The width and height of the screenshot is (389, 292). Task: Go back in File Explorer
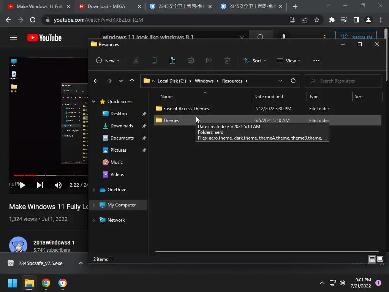coord(96,81)
